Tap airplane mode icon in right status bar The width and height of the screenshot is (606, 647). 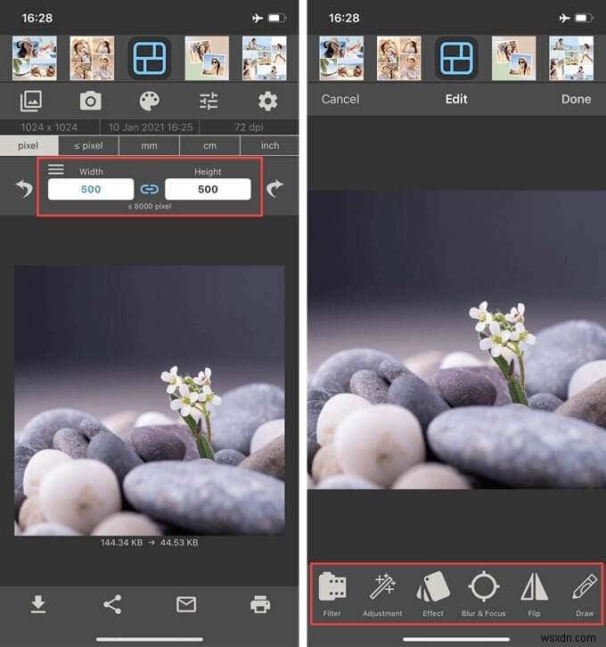tap(564, 18)
